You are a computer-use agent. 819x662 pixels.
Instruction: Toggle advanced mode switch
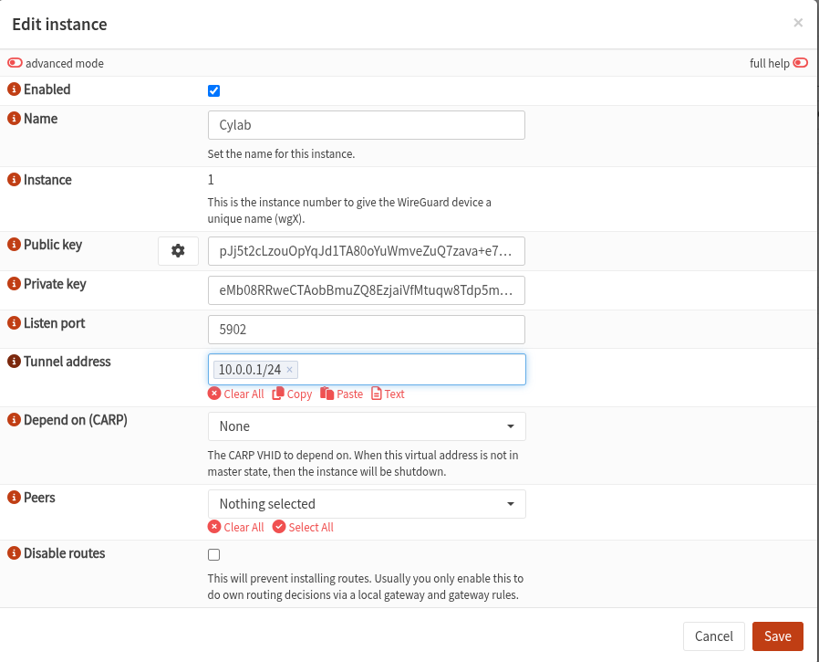[x=15, y=64]
